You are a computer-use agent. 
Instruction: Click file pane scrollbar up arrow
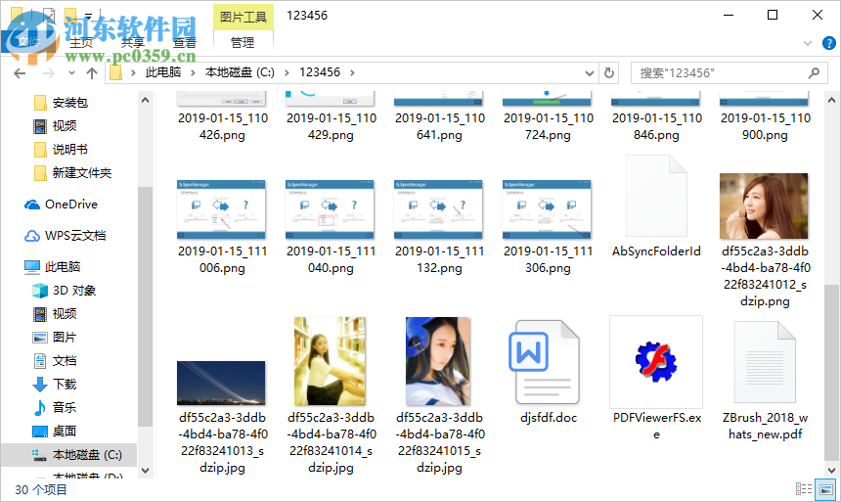point(831,100)
